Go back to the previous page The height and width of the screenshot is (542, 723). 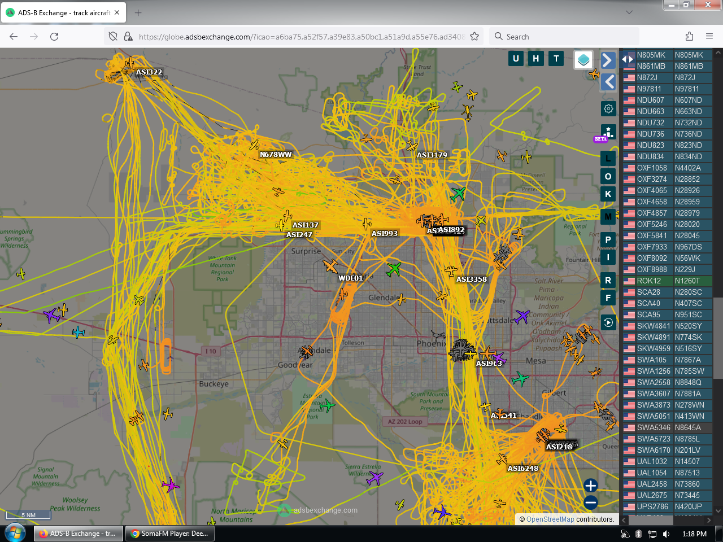[x=14, y=37]
